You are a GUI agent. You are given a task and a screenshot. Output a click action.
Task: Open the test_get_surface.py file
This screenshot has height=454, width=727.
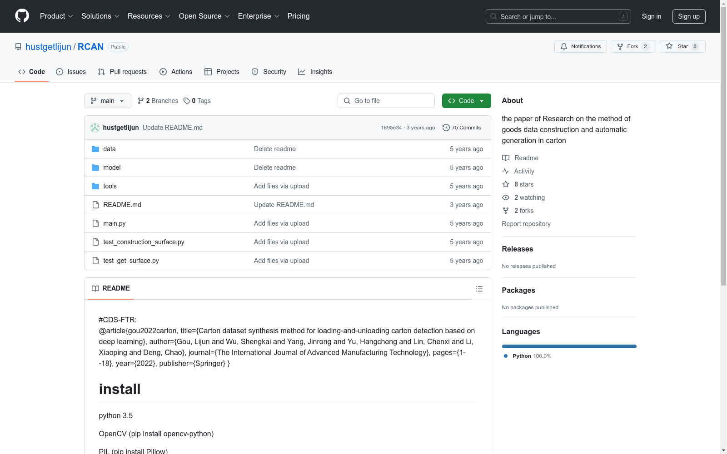131,261
